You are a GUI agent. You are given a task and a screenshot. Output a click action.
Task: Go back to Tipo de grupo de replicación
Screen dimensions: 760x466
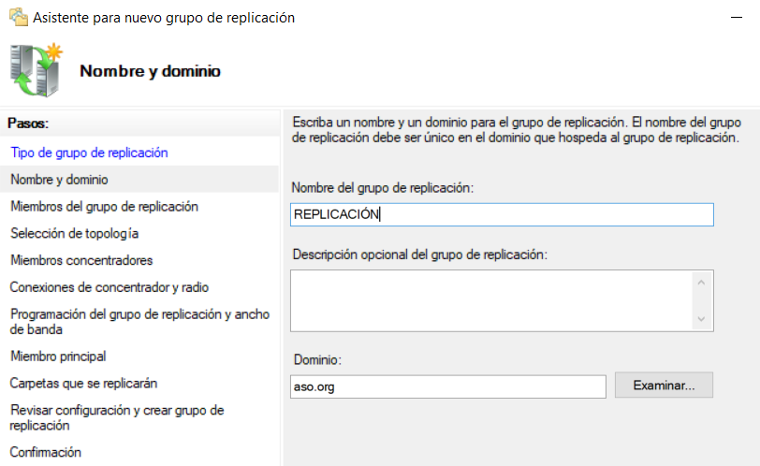89,153
